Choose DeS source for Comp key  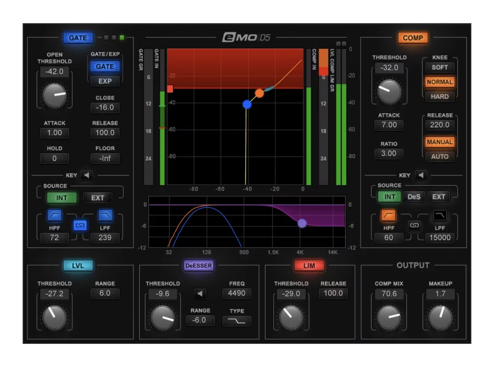(x=414, y=197)
